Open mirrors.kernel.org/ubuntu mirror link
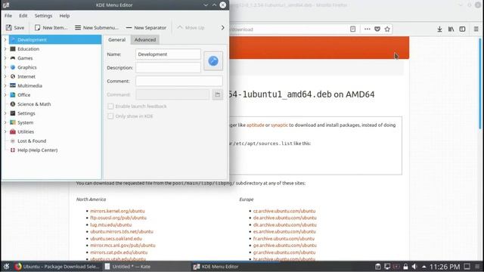The width and height of the screenshot is (484, 272). click(x=117, y=211)
